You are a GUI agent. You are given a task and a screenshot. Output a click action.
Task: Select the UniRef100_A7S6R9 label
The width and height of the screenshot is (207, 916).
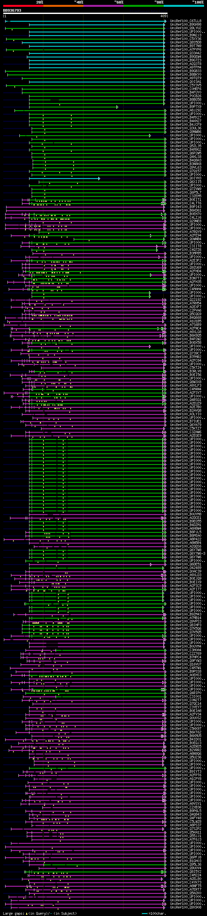tap(186, 325)
